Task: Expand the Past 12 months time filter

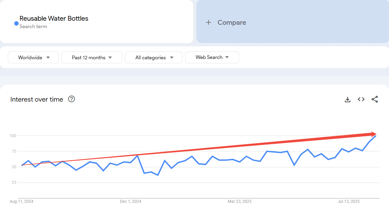Action: point(91,57)
